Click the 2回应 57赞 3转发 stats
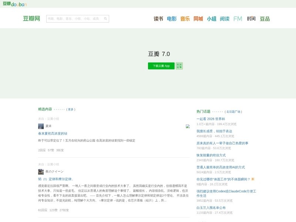 (x=51, y=150)
